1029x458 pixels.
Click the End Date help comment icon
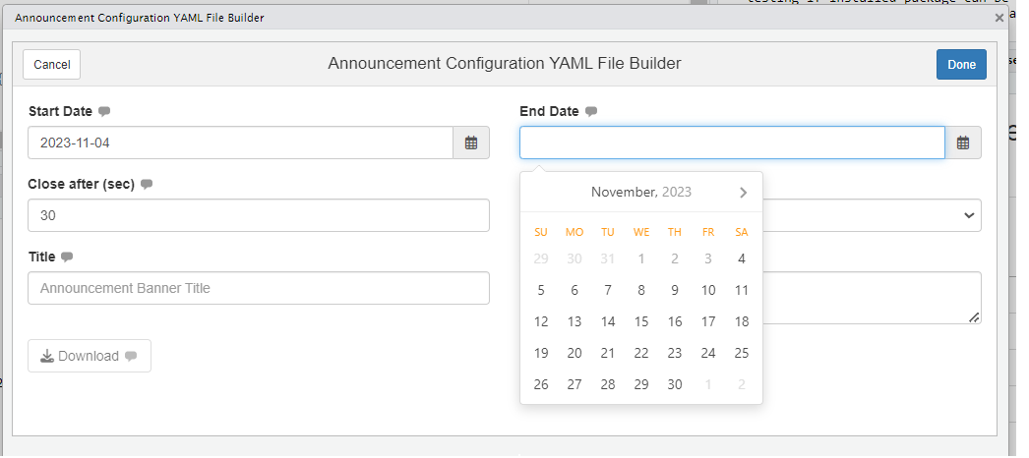[591, 111]
